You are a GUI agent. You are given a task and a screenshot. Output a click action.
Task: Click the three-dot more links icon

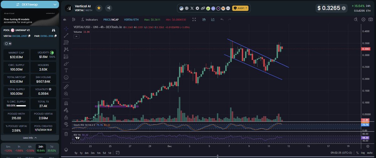[x=228, y=8]
